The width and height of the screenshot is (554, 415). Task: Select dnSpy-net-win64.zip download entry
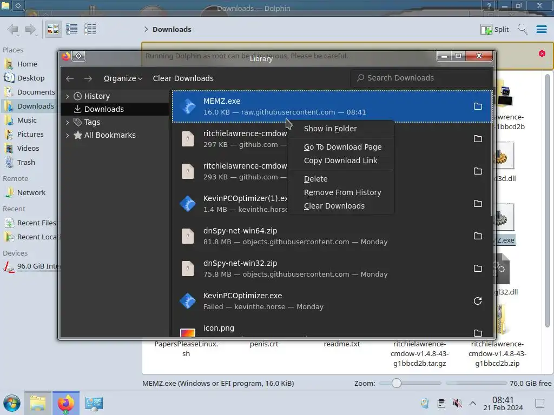point(332,236)
